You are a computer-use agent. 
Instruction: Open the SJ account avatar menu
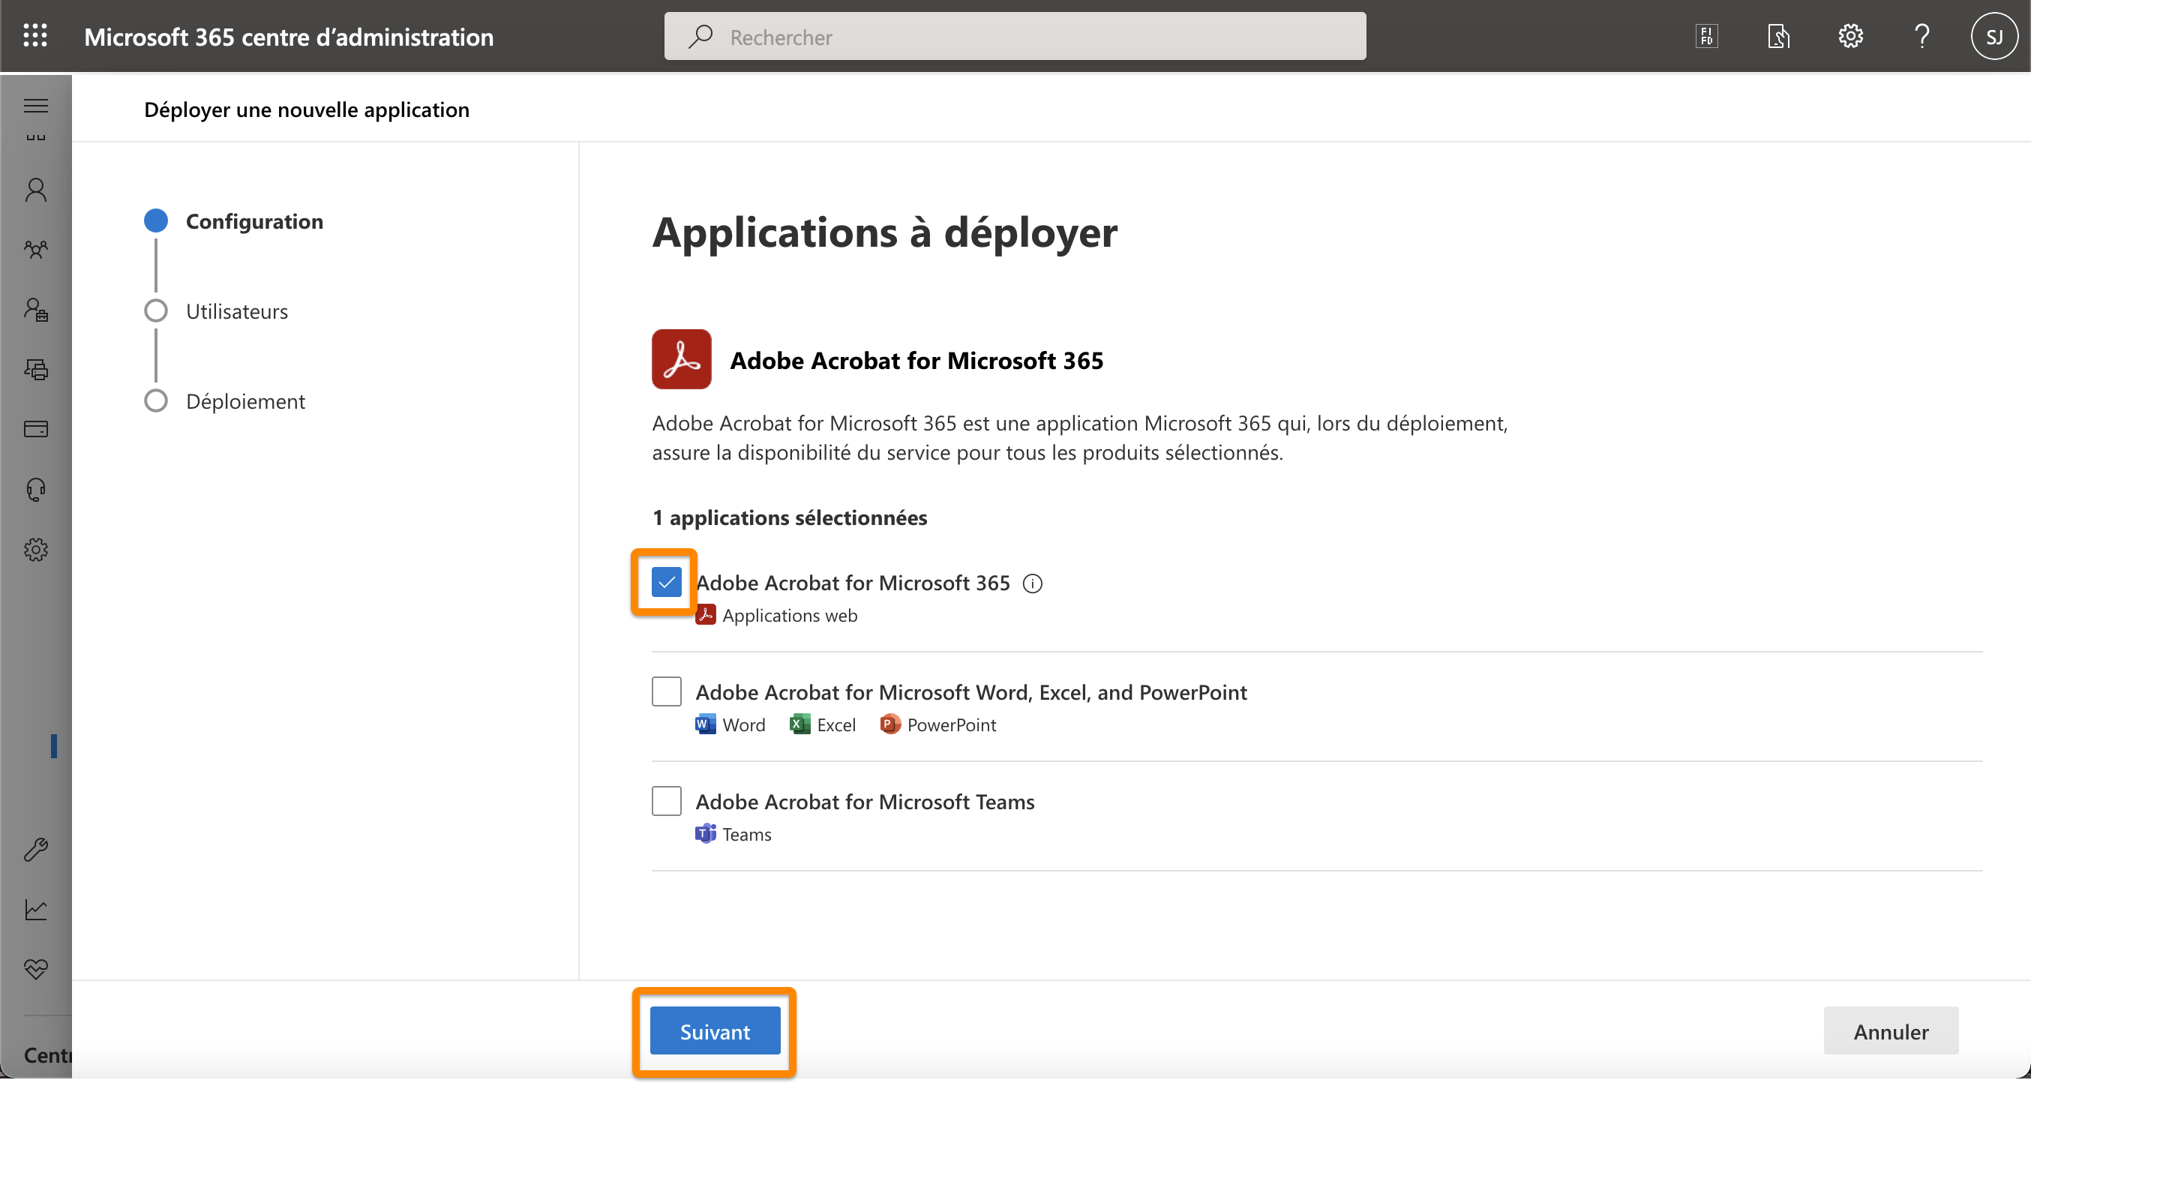tap(1996, 36)
